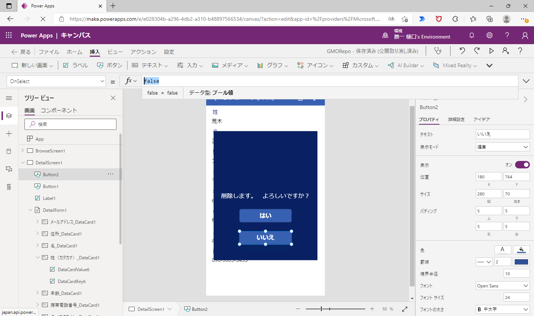This screenshot has height=316, width=534.
Task: Click the はい button on canvas
Action: pyautogui.click(x=266, y=215)
